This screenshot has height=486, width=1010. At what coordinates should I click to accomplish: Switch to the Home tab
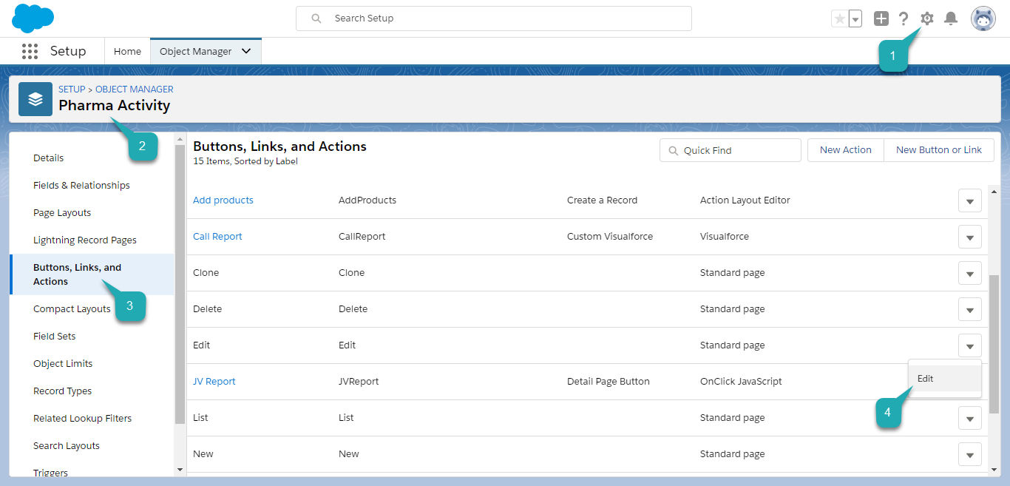point(127,51)
